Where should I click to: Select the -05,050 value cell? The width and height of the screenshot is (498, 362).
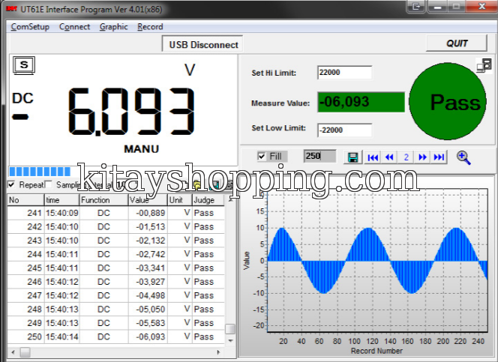click(148, 310)
